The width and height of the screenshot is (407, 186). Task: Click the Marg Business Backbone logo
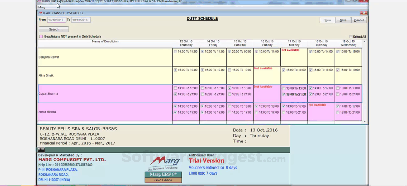pyautogui.click(x=163, y=163)
